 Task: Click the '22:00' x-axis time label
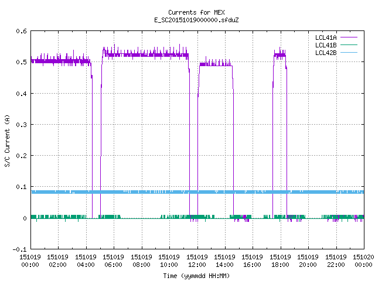click(x=336, y=265)
